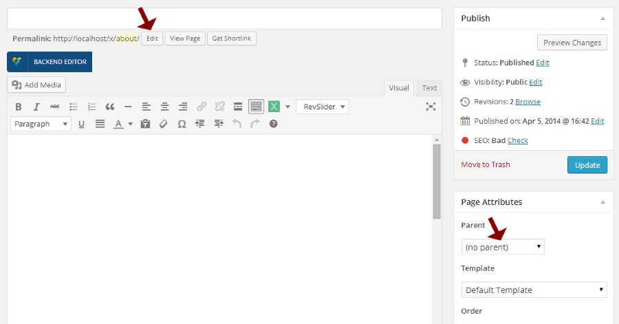619x324 pixels.
Task: Click Edit permalink button
Action: click(152, 39)
